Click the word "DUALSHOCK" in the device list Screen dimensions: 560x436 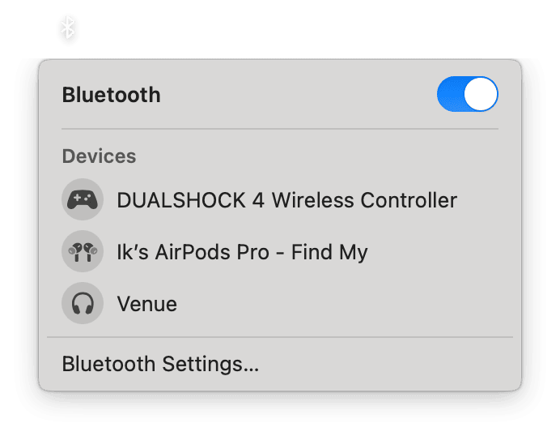(x=181, y=200)
